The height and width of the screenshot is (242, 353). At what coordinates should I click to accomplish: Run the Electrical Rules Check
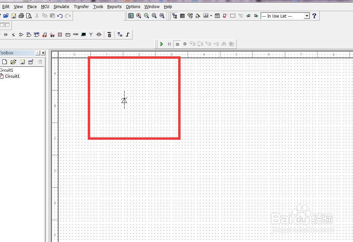225,16
